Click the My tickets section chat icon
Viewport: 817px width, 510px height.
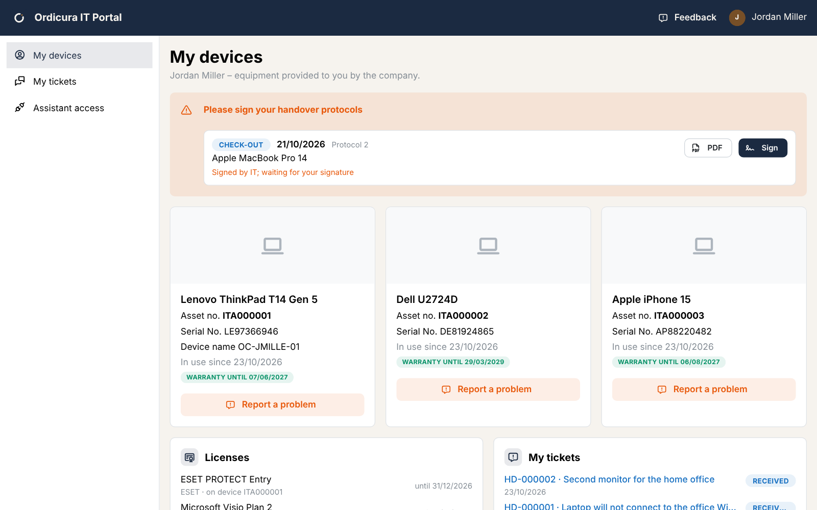click(513, 457)
